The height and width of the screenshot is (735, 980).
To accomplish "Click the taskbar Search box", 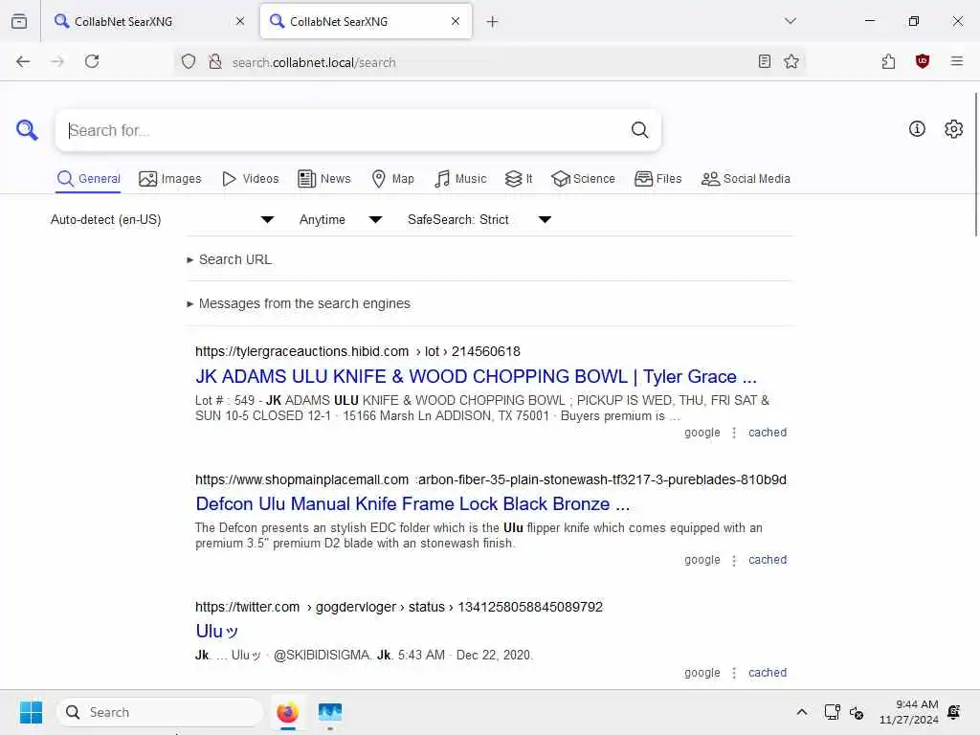I will pos(160,712).
